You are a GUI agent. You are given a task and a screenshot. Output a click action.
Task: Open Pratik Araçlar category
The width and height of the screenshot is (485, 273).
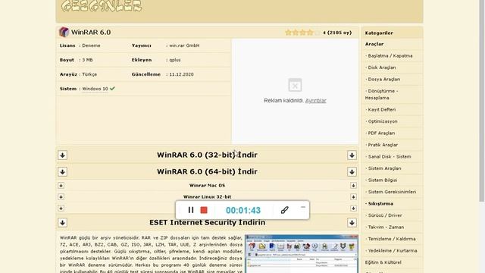[383, 145]
